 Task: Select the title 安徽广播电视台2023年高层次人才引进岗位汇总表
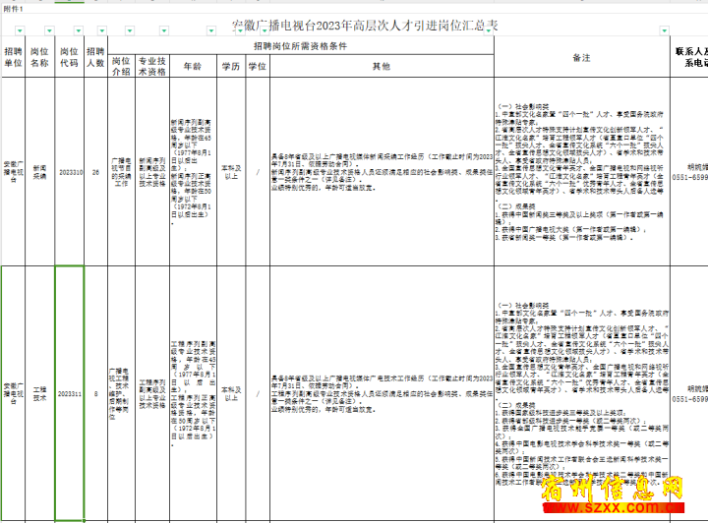pos(365,26)
